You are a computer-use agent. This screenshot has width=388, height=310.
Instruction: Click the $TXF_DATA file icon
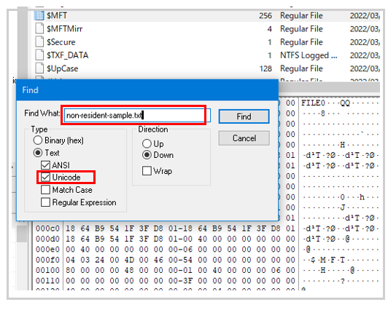coord(39,55)
